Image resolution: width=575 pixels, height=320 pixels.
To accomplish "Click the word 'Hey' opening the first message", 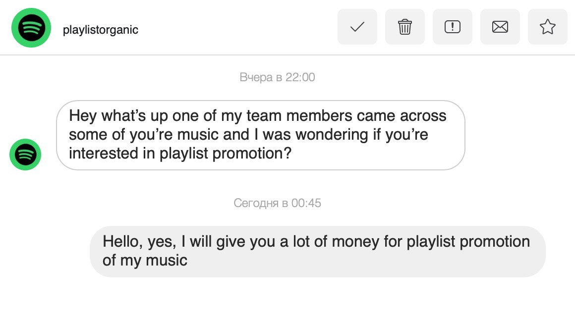I will click(x=83, y=116).
